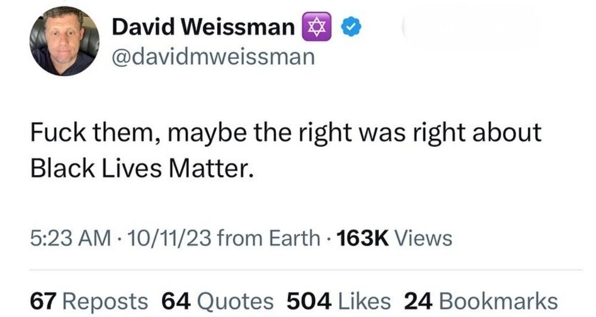
Task: Click the blue verified checkmark badge
Action: click(x=349, y=27)
